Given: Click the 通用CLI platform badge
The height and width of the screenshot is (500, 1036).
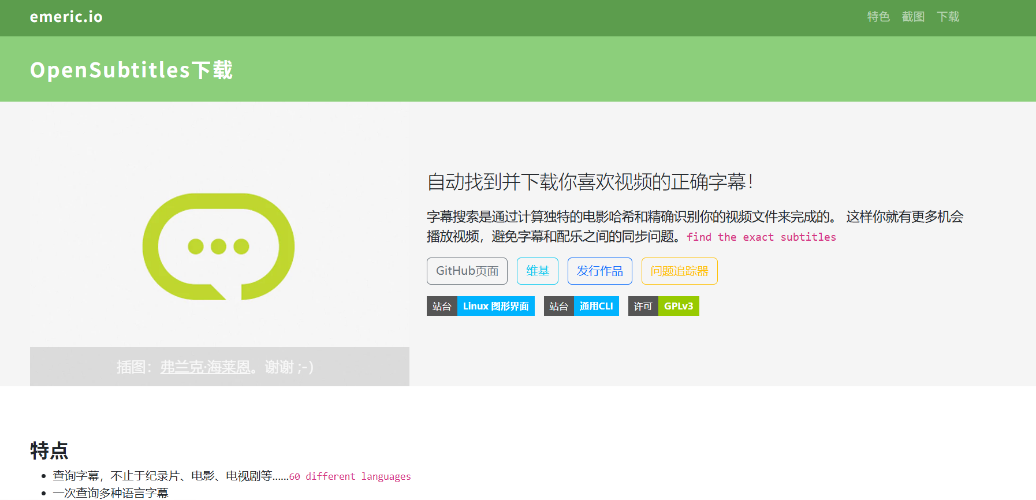Looking at the screenshot, I should 582,306.
